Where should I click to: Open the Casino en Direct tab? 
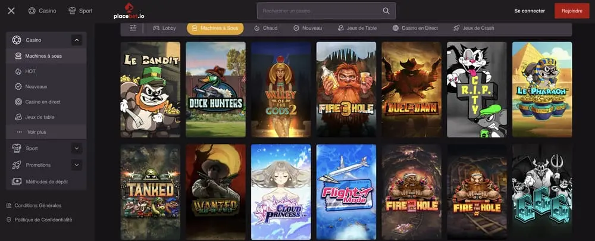click(x=418, y=28)
